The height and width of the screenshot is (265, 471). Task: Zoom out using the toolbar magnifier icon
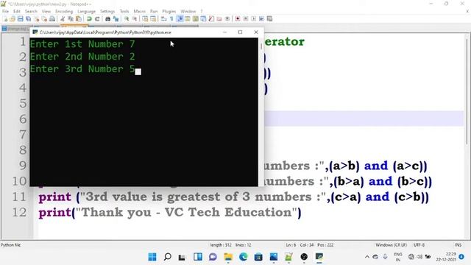point(135,19)
